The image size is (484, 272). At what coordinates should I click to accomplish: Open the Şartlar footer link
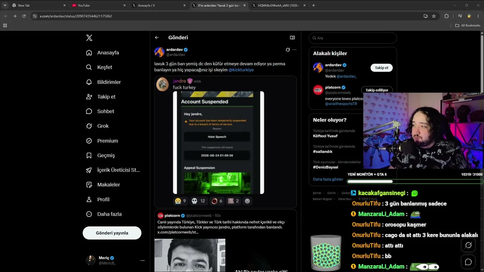tap(317, 193)
